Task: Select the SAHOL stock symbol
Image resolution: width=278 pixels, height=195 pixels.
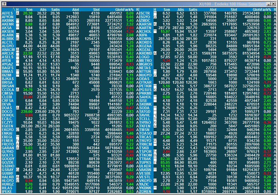Action: point(145,97)
